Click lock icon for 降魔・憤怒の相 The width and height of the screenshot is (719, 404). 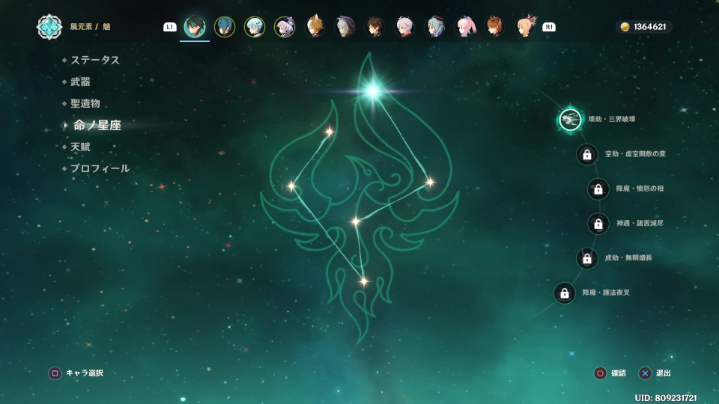(598, 189)
